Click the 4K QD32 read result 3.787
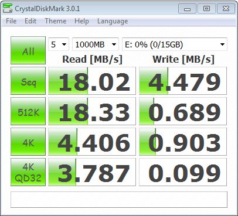Screen dimensions: 238x216 [x=92, y=172]
